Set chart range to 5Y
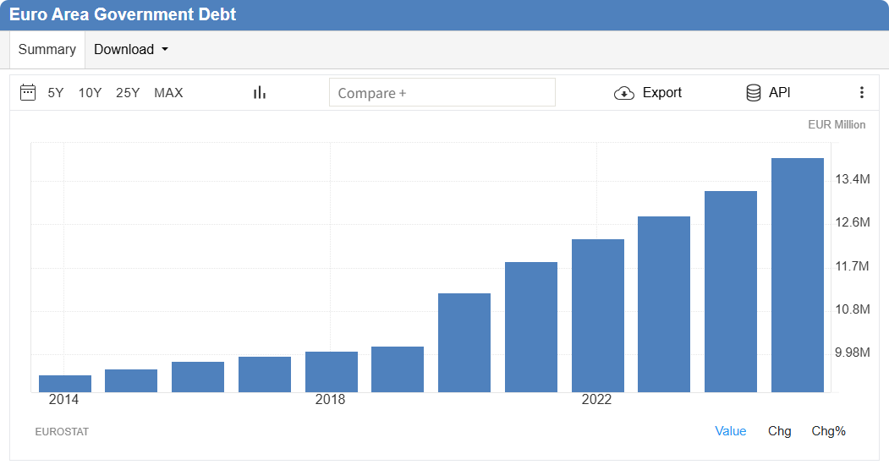The width and height of the screenshot is (889, 470). tap(56, 93)
